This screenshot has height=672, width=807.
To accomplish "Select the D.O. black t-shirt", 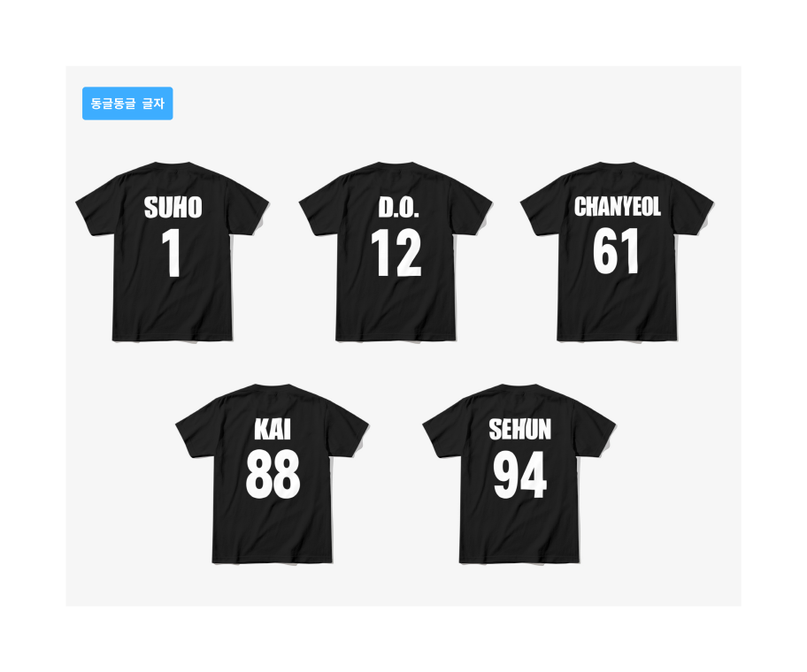I will tap(396, 251).
